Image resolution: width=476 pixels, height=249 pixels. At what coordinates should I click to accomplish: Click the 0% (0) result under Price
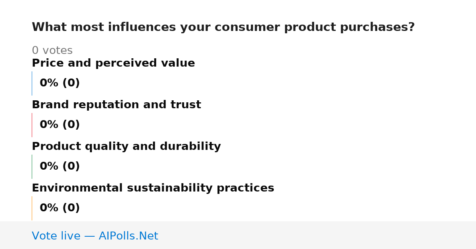point(59,83)
